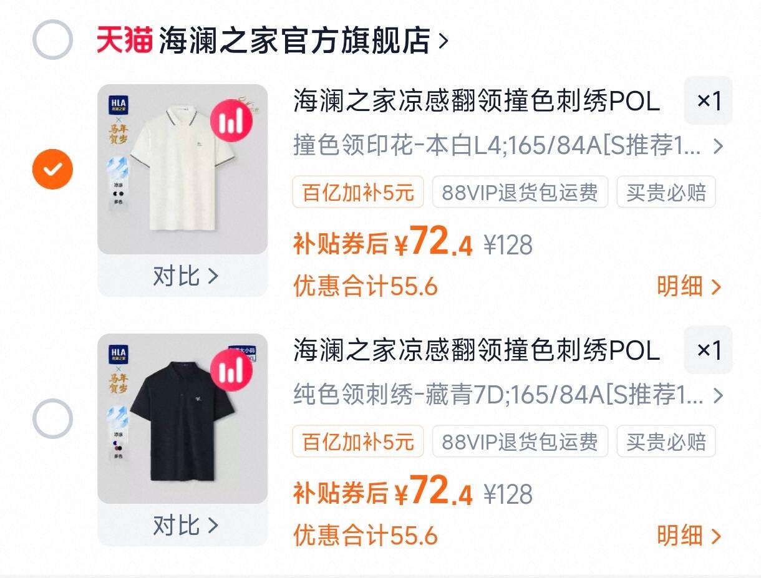Screen dimensions: 761x578
Task: Tap 百亿加补5元 tag on white polo
Action: pyautogui.click(x=358, y=192)
